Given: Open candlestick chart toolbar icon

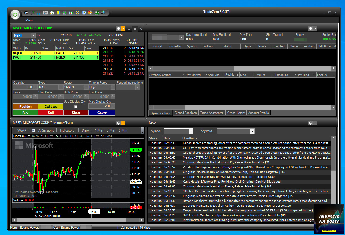Looking at the screenshot, I should (x=33, y=13).
